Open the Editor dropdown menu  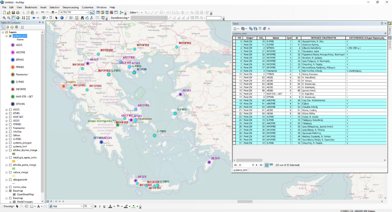coord(134,12)
